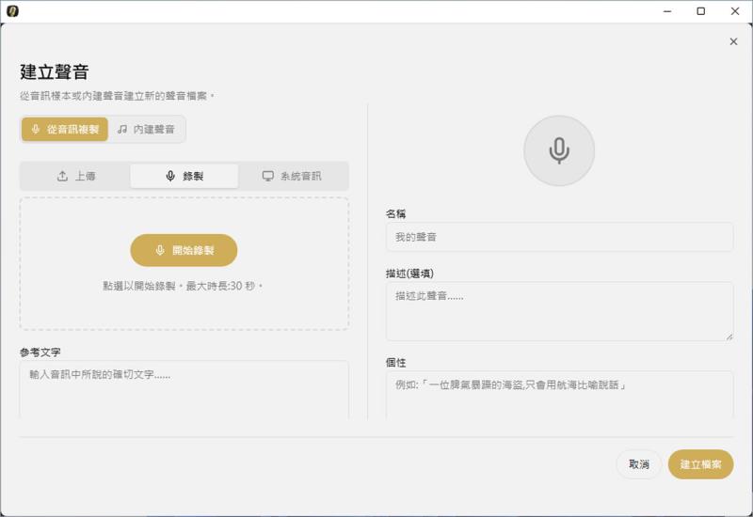Click the large microphone avatar circle
Image resolution: width=753 pixels, height=517 pixels.
[559, 150]
